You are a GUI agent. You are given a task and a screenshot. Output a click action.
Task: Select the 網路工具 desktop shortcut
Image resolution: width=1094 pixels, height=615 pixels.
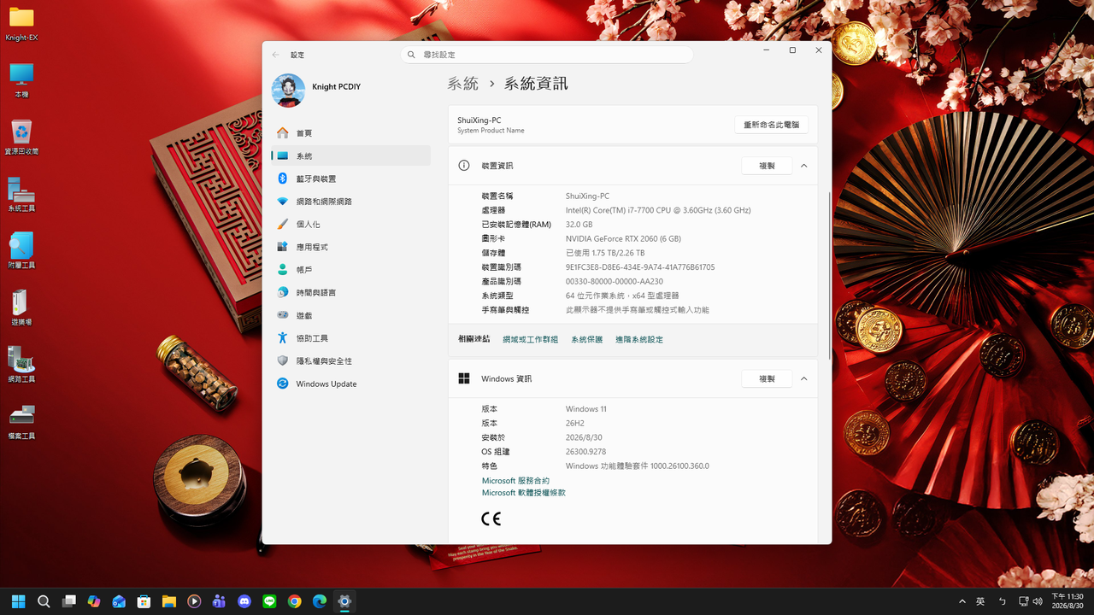[x=21, y=366]
